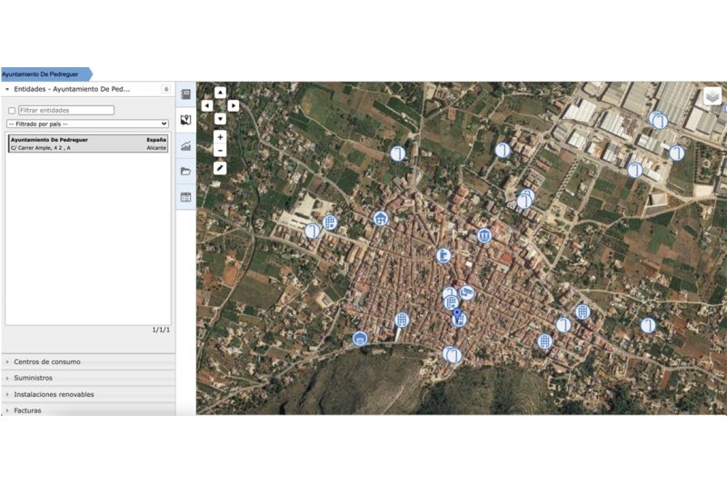Open the Filtrado por país dropdown
727x484 pixels.
tap(87, 123)
